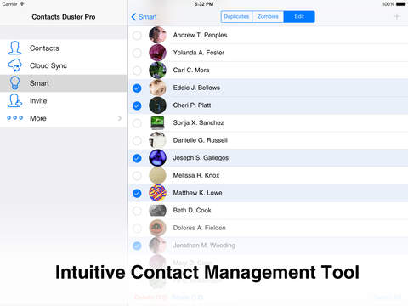Switch to the Duplicates segment

pos(236,17)
